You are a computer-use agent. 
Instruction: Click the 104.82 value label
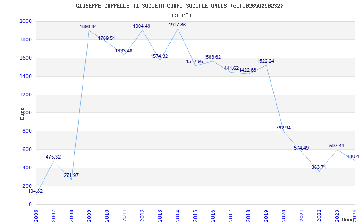click(35, 191)
